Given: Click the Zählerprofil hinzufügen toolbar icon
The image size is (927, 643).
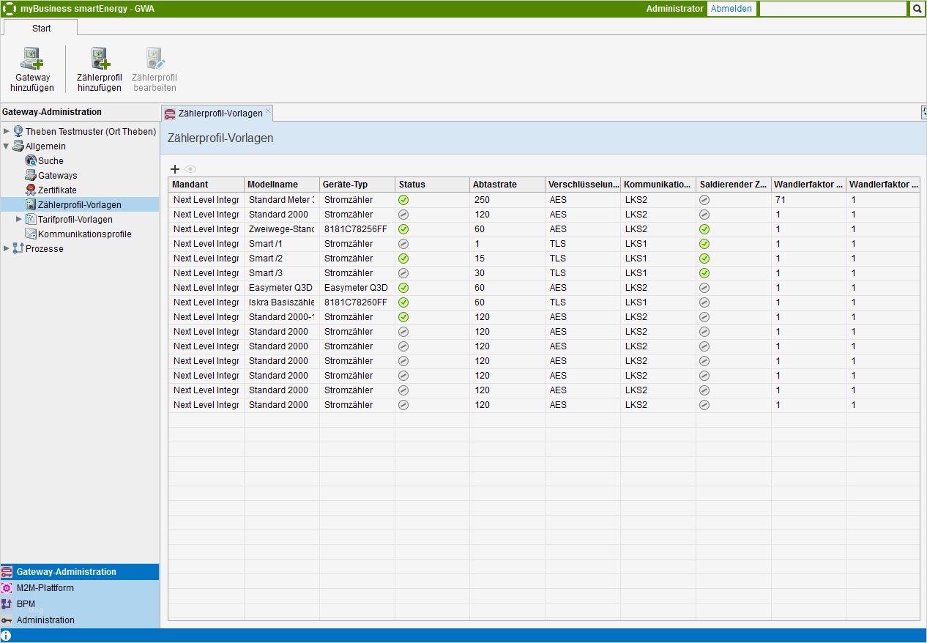Looking at the screenshot, I should pos(100,59).
